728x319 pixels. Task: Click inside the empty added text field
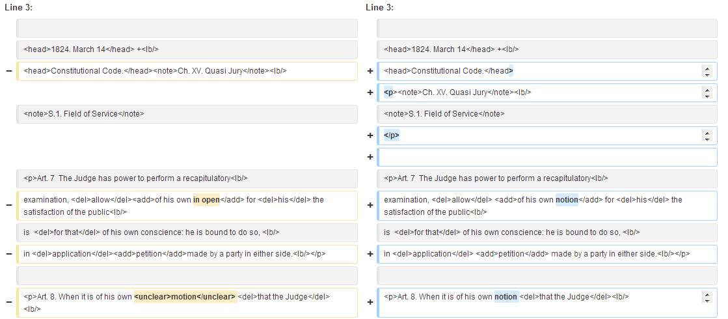coord(547,157)
